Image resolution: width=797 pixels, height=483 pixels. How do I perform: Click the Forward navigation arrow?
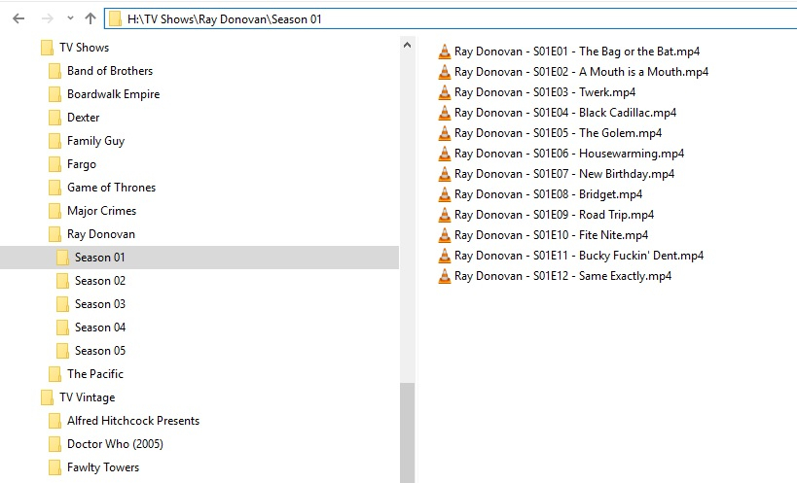point(48,18)
